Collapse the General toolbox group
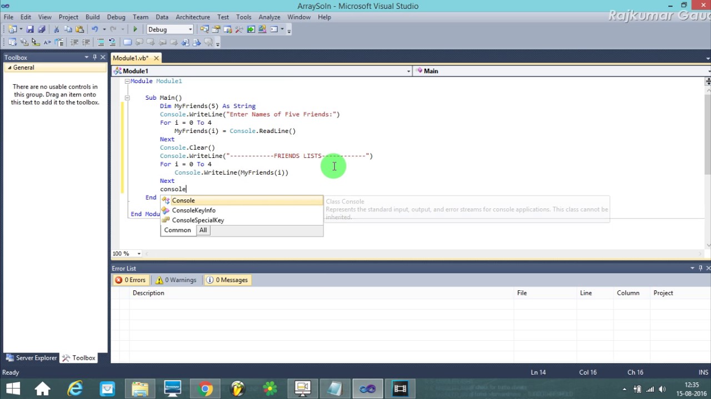This screenshot has width=711, height=399. [x=9, y=68]
